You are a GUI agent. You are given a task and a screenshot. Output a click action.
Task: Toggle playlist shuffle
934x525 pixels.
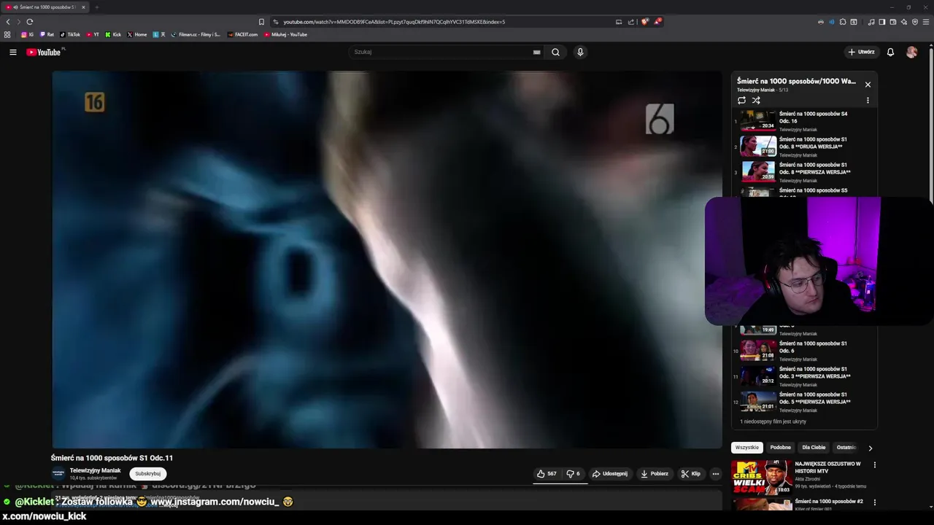click(x=756, y=100)
